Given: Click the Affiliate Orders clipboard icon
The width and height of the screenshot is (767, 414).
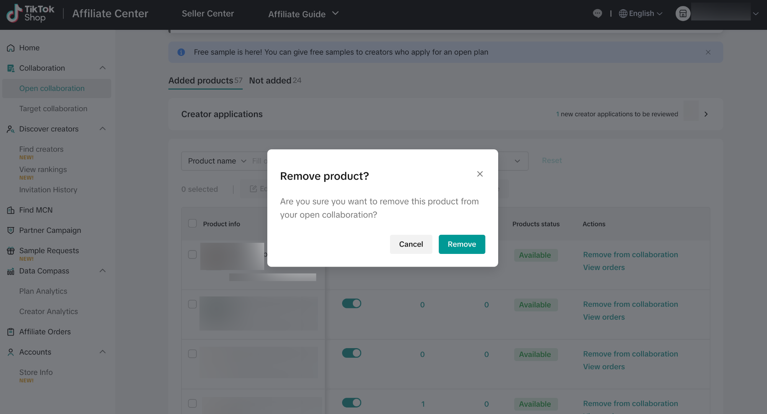Looking at the screenshot, I should click(x=11, y=332).
